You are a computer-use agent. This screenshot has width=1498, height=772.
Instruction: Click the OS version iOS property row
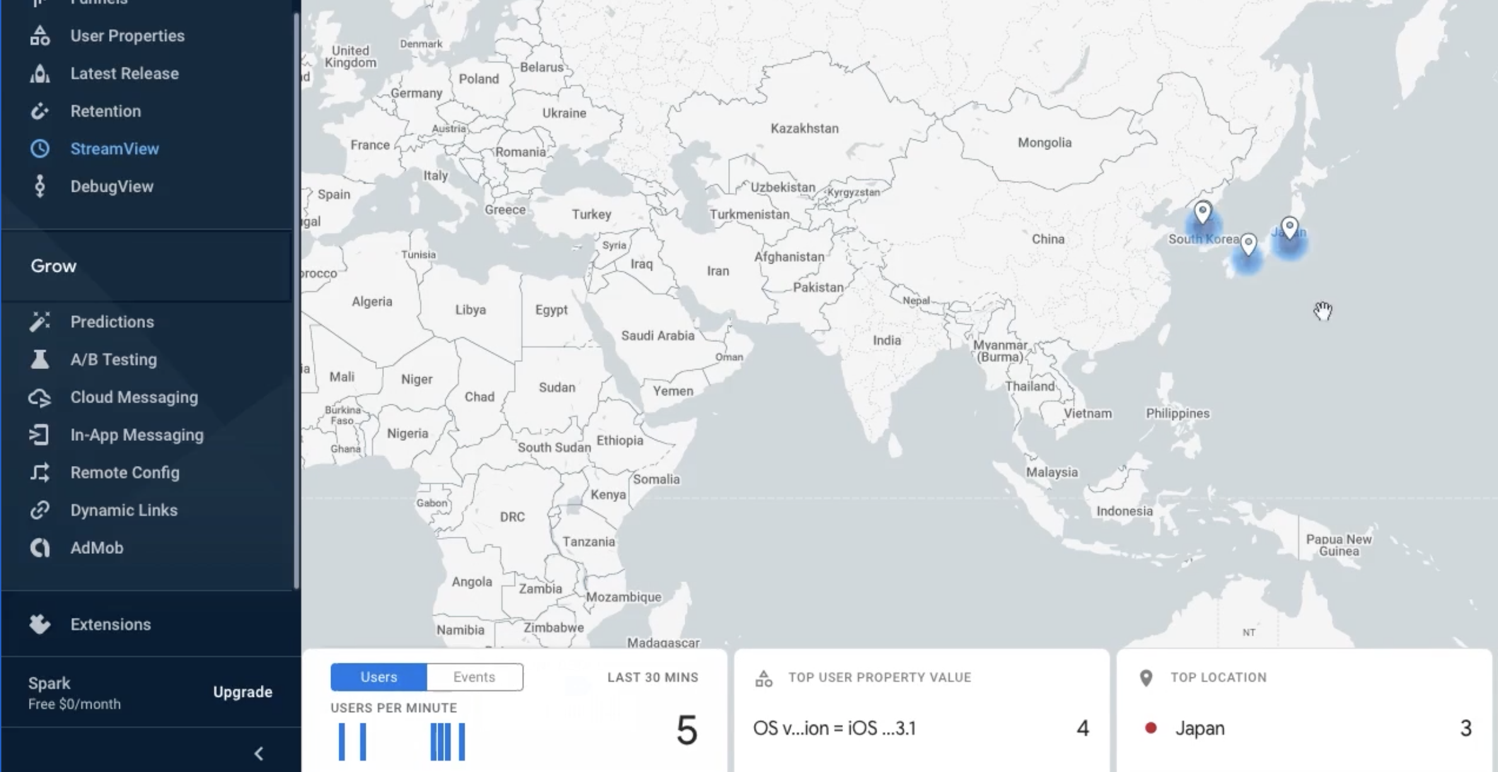point(920,728)
